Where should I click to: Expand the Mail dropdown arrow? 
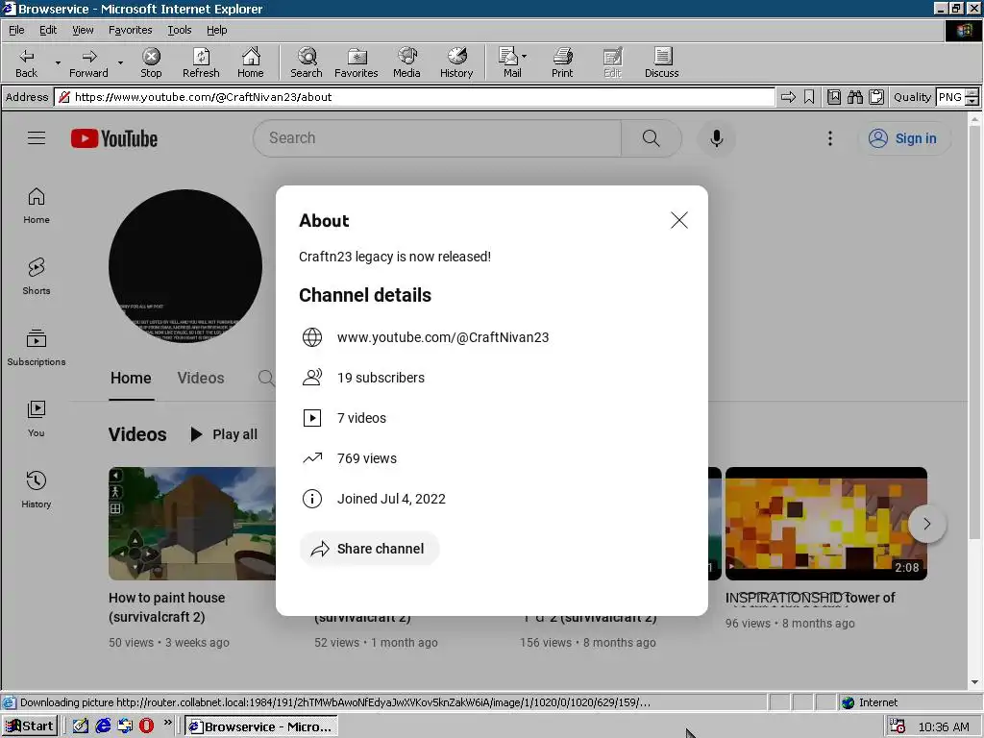click(x=525, y=56)
